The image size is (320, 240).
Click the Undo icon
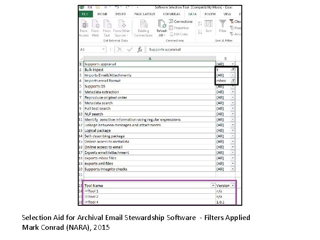[117, 7]
